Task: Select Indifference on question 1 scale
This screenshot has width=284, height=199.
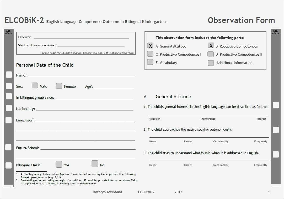Action: click(208, 119)
